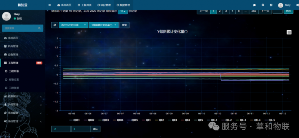Open the Y倾斜累计变化量 metric dropdown
Screen dimensions: 299x138
click(104, 25)
